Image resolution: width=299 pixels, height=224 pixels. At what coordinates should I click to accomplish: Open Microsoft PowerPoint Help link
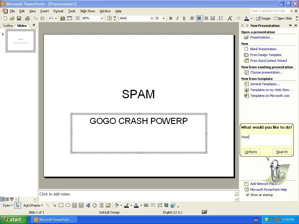pos(269,190)
